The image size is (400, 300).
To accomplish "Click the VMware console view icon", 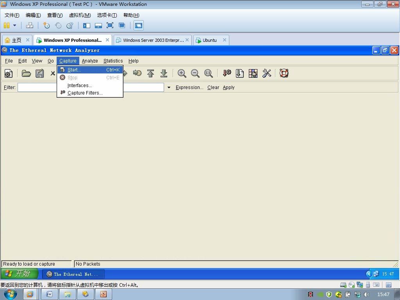I will [x=139, y=25].
